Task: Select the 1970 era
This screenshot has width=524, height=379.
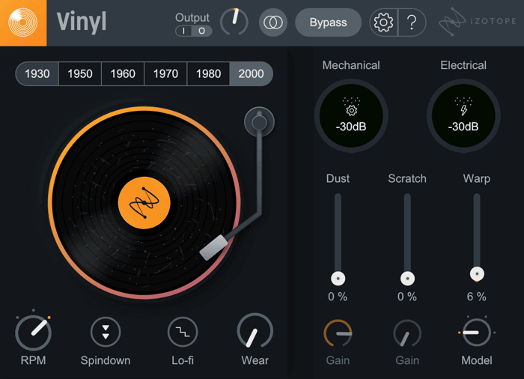Action: click(165, 73)
